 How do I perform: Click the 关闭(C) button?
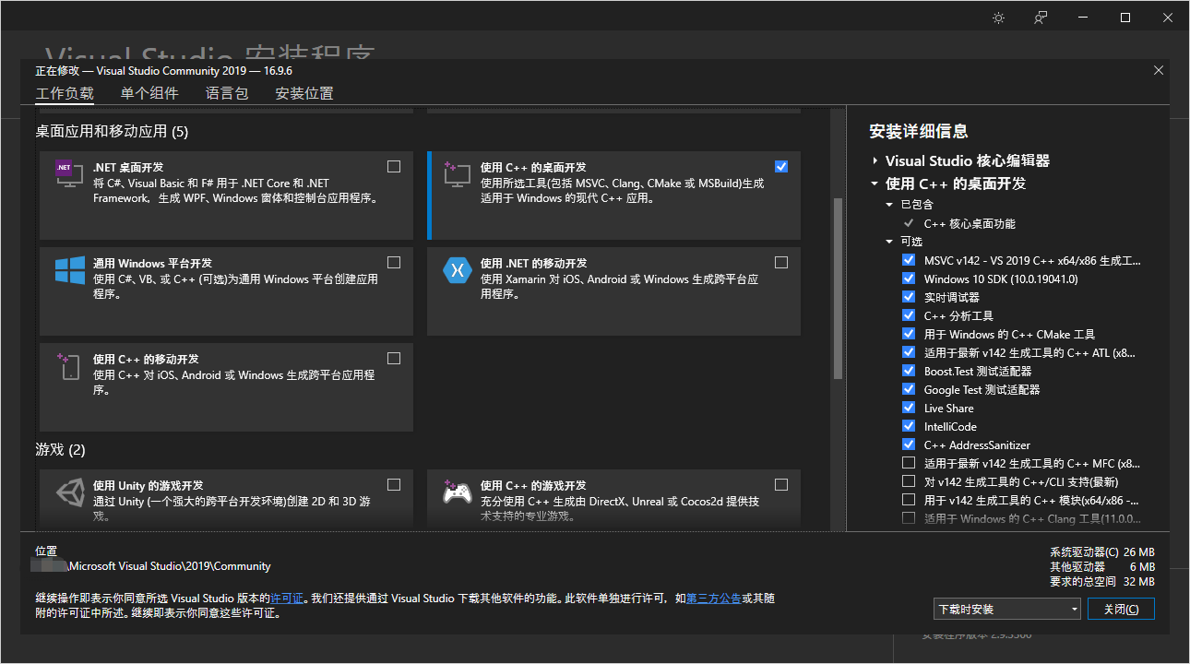pyautogui.click(x=1121, y=609)
